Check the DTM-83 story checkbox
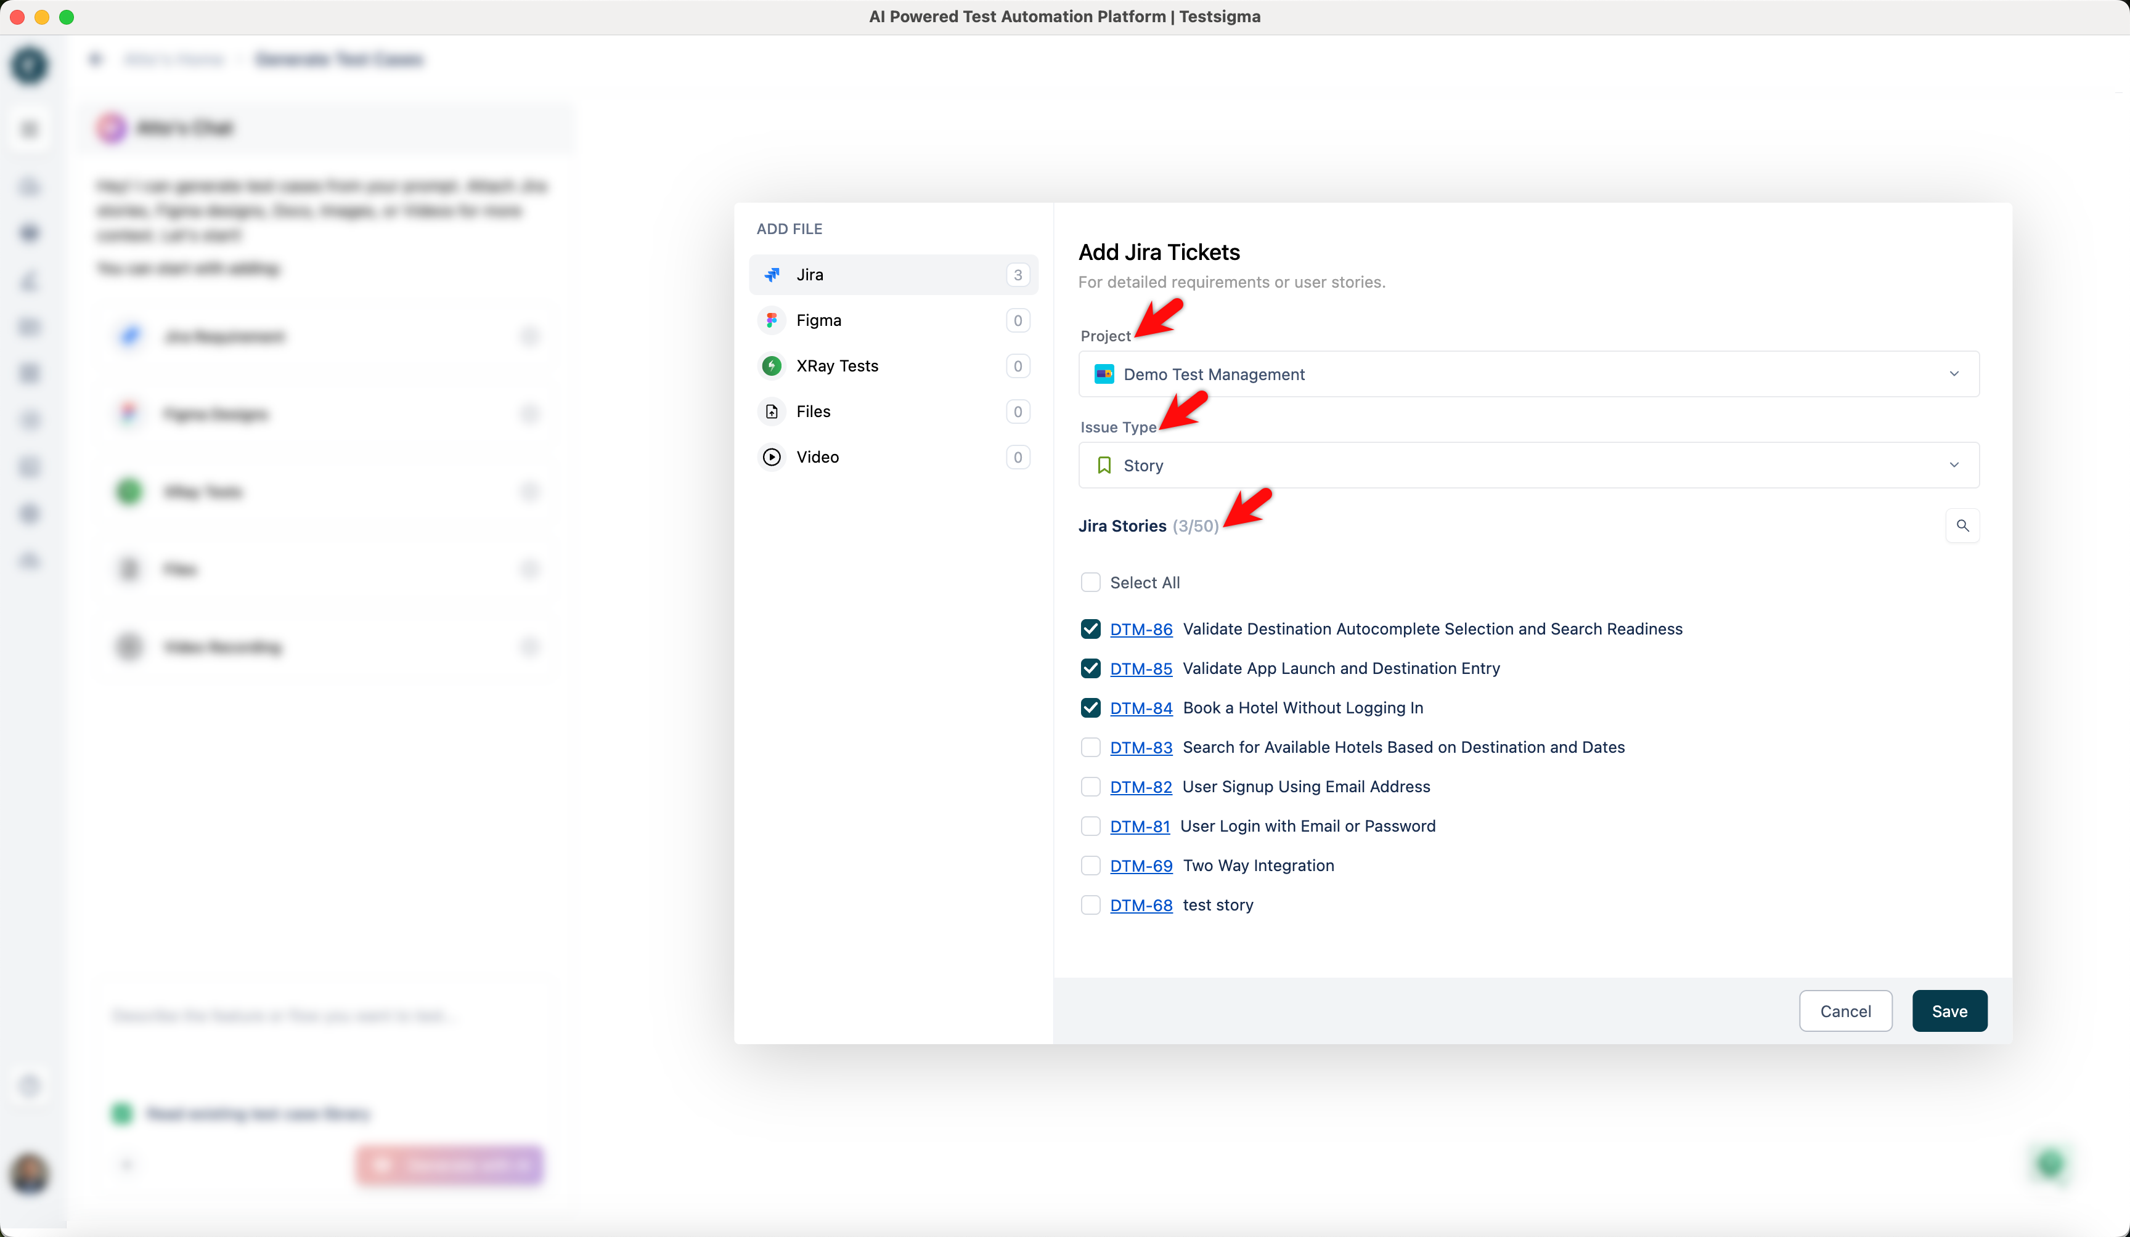The width and height of the screenshot is (2130, 1237). tap(1090, 747)
